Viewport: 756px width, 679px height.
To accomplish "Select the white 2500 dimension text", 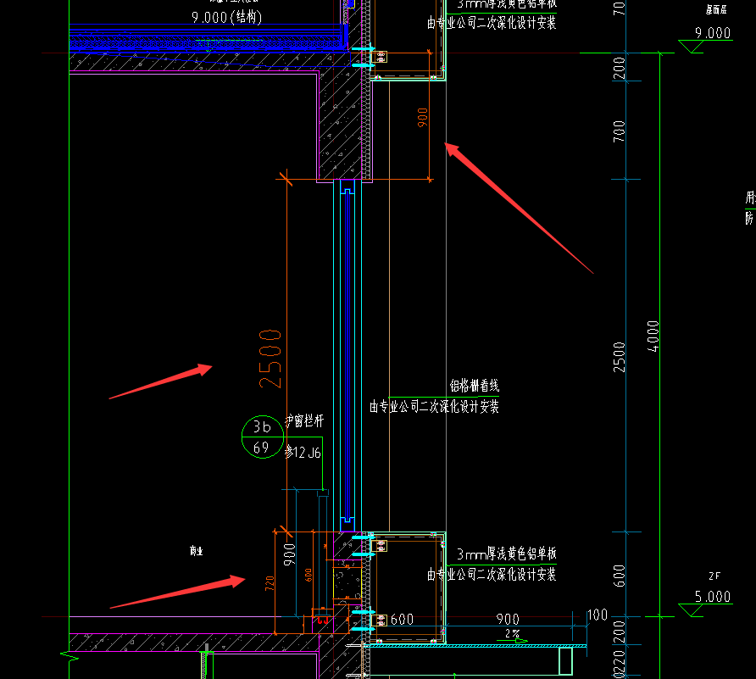I will tap(619, 358).
